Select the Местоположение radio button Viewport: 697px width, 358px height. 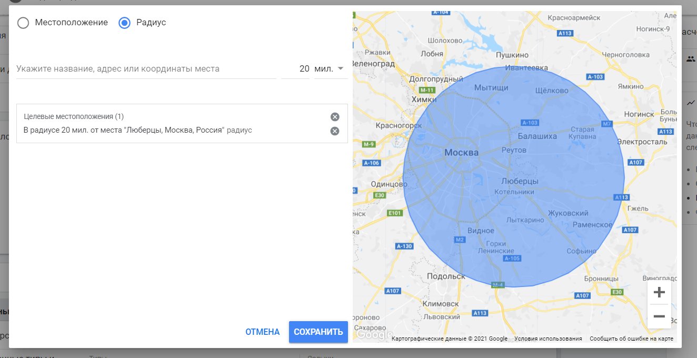pyautogui.click(x=23, y=23)
